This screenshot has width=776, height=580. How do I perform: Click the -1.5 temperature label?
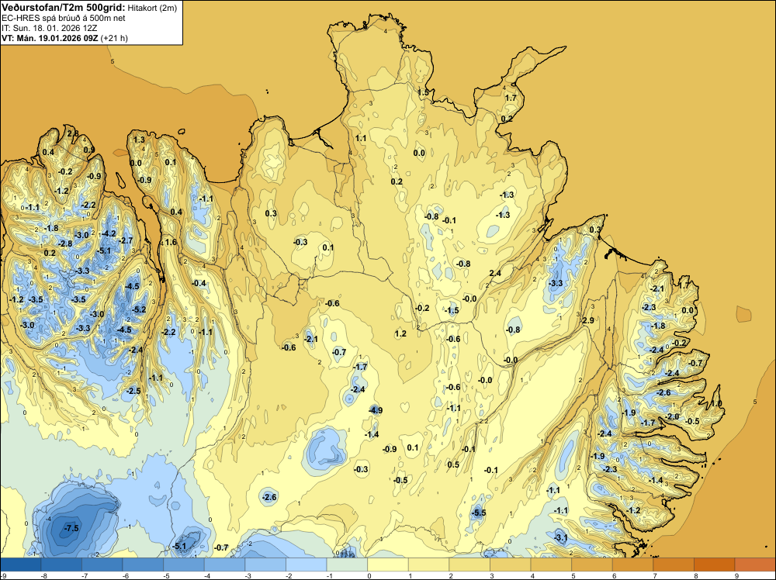452,310
